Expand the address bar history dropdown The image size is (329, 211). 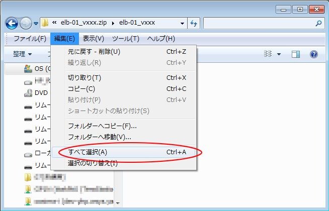coord(182,23)
